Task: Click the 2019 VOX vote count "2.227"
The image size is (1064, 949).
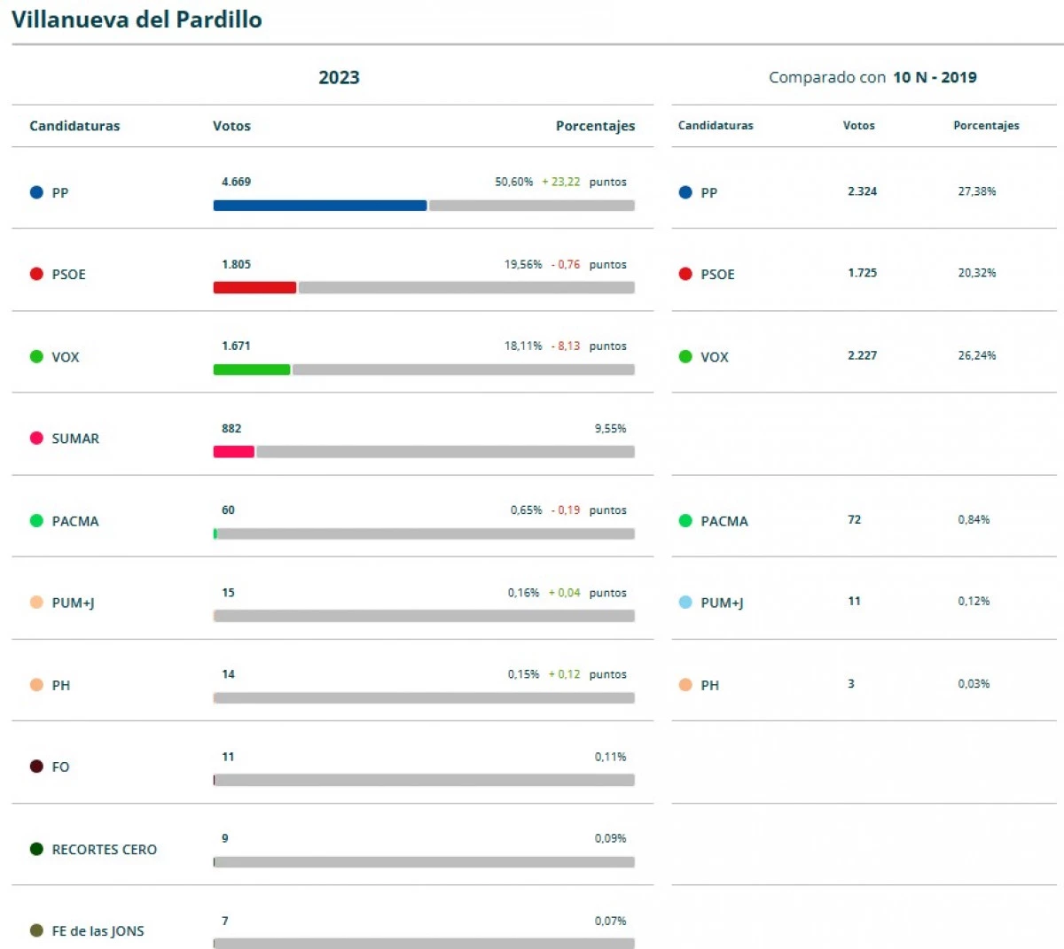Action: [x=862, y=355]
